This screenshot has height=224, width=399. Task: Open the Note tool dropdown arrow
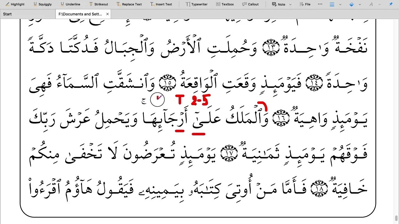[x=291, y=5]
